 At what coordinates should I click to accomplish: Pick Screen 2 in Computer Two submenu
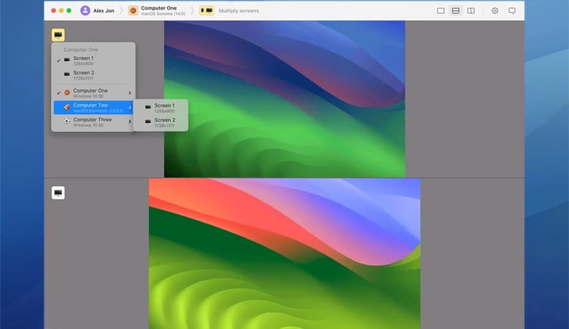point(161,122)
